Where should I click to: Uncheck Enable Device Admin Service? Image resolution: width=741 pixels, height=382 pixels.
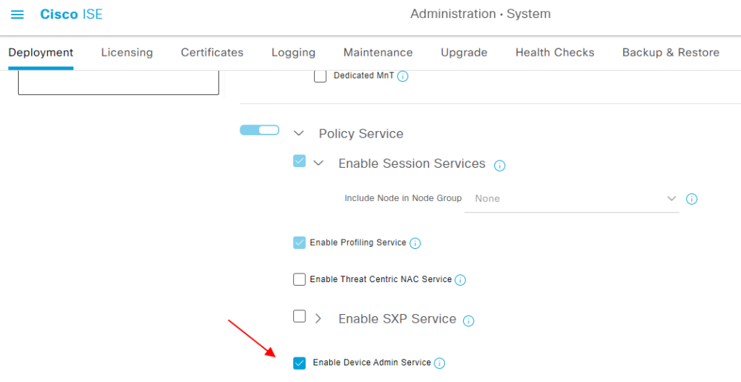(x=300, y=363)
